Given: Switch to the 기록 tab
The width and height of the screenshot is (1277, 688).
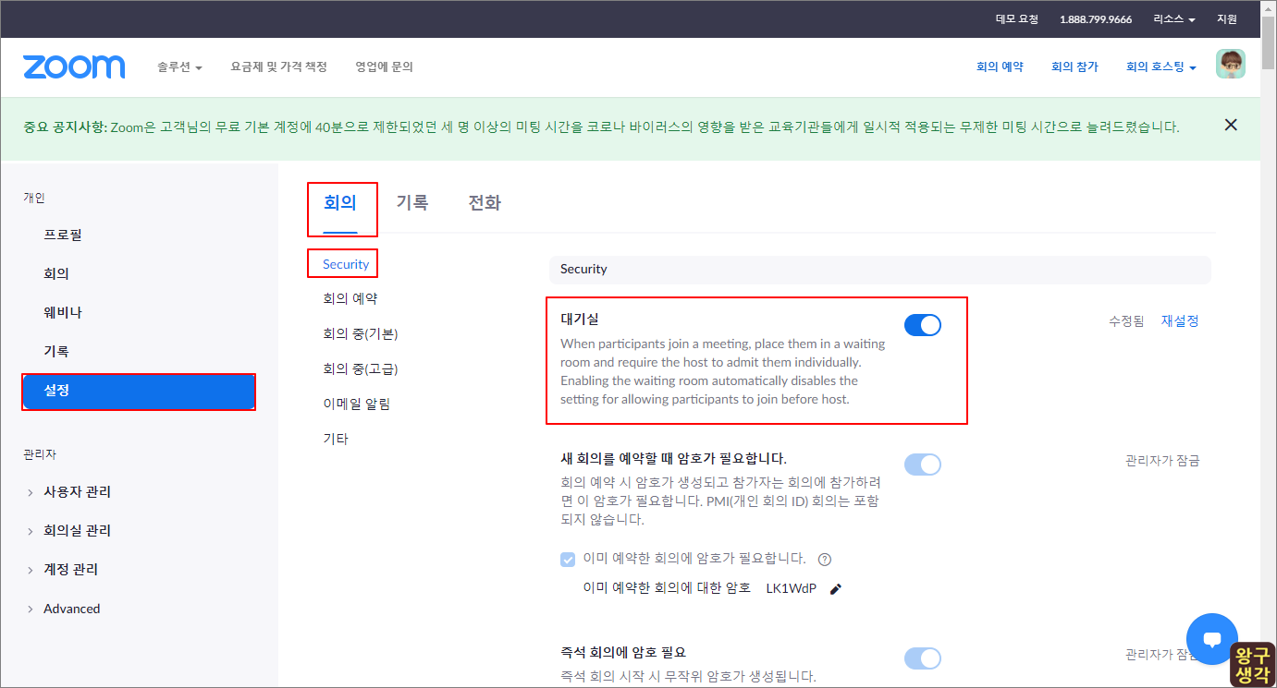Looking at the screenshot, I should [411, 202].
